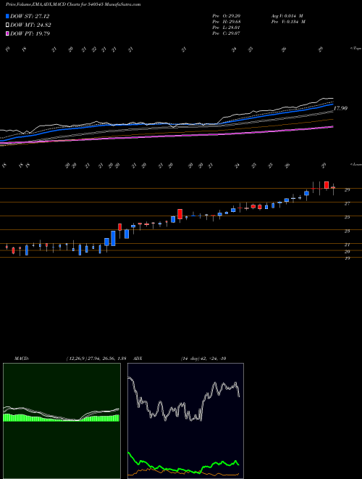The height and width of the screenshot is (479, 362).
Task: Click the tall red candlestick at the 29 level
Action: click(327, 185)
